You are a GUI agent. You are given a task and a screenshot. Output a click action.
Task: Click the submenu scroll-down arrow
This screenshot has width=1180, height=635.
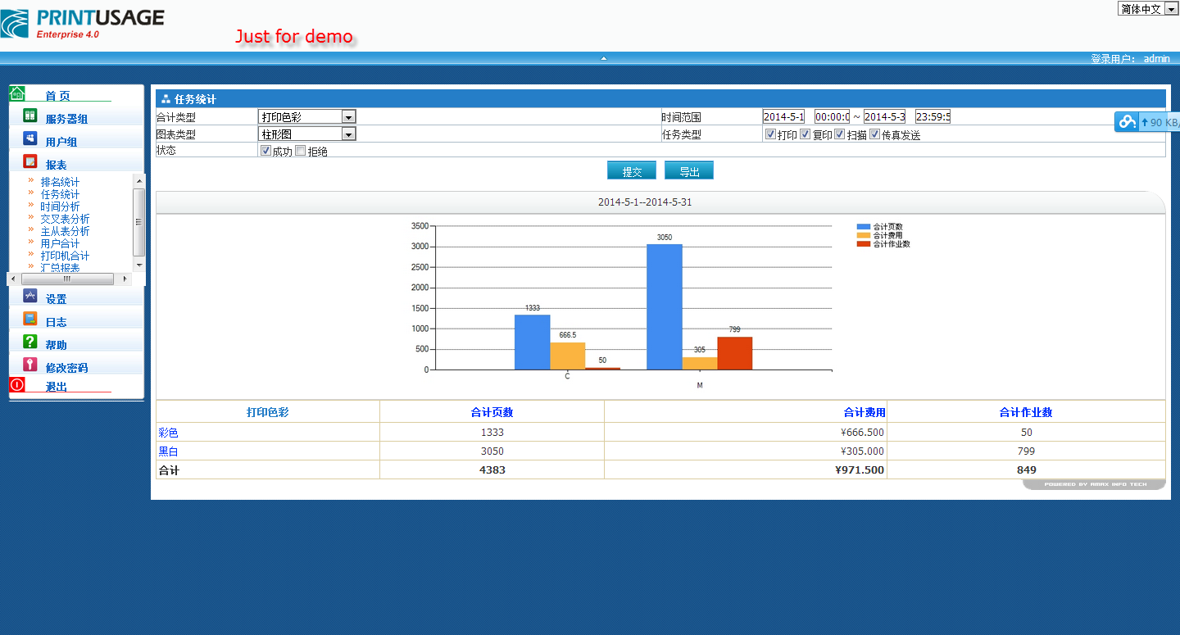pos(138,265)
